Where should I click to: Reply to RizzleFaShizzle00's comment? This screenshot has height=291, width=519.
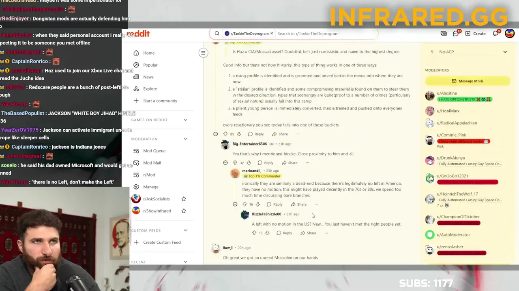284,233
